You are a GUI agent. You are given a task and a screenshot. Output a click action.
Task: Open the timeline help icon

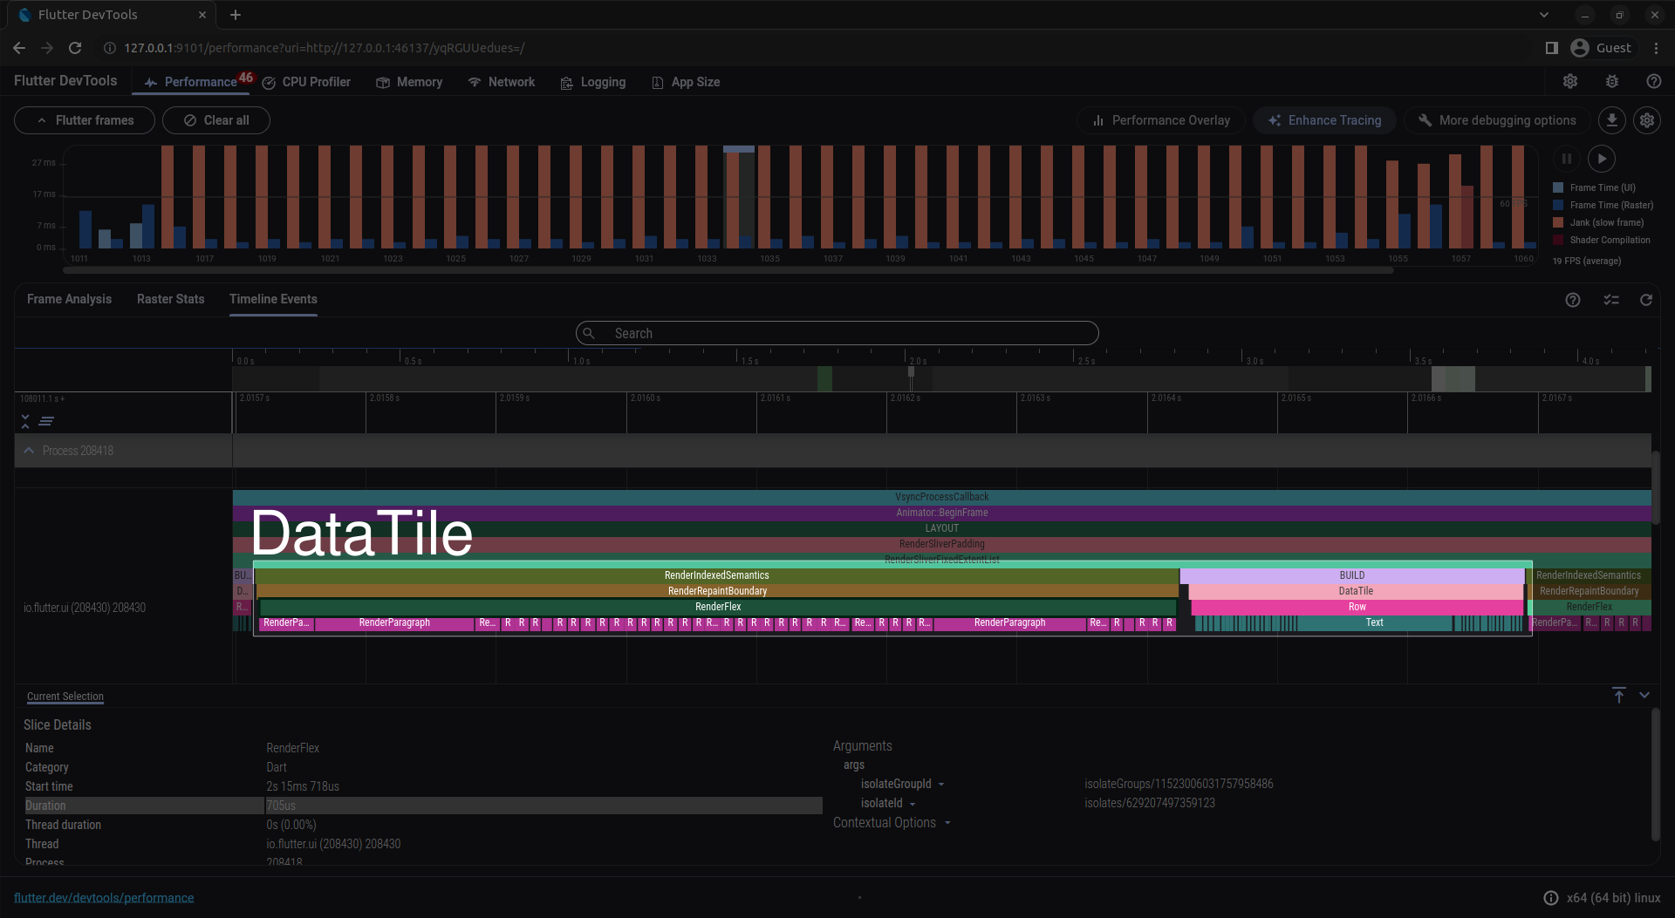(1573, 300)
